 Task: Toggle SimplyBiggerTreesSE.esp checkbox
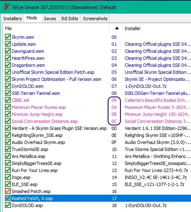[8, 163]
